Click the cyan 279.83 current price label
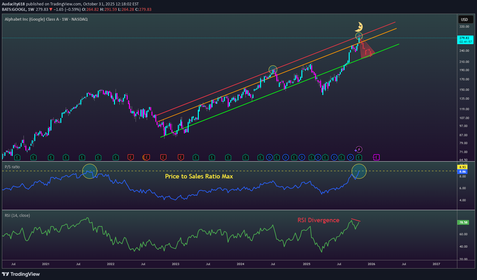The height and width of the screenshot is (280, 477). 464,40
